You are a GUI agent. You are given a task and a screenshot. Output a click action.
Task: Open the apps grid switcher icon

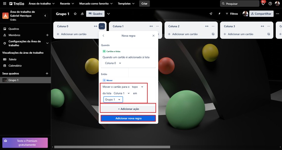5,4
